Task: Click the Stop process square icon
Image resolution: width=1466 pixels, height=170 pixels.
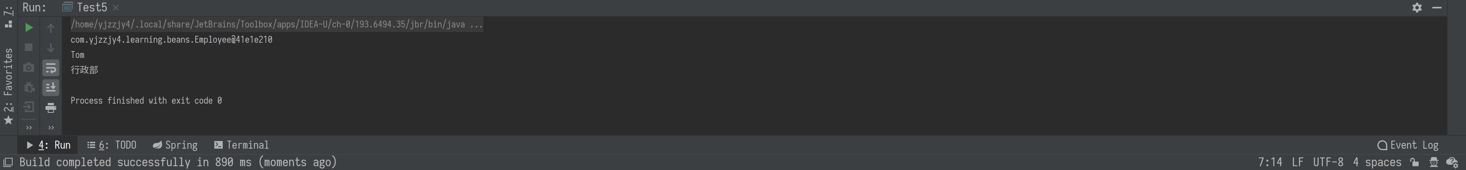Action: coord(29,47)
